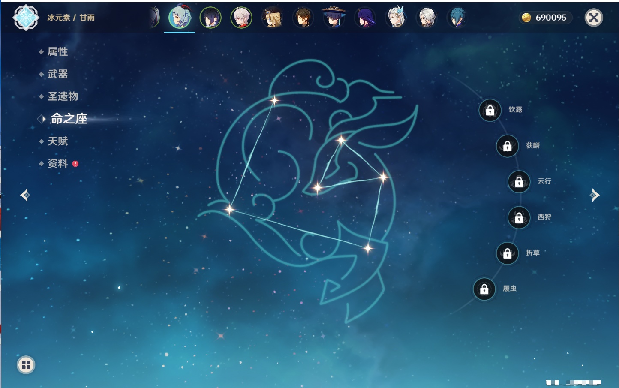Select the long purple-haired character portrait
619x388 pixels.
tap(365, 18)
